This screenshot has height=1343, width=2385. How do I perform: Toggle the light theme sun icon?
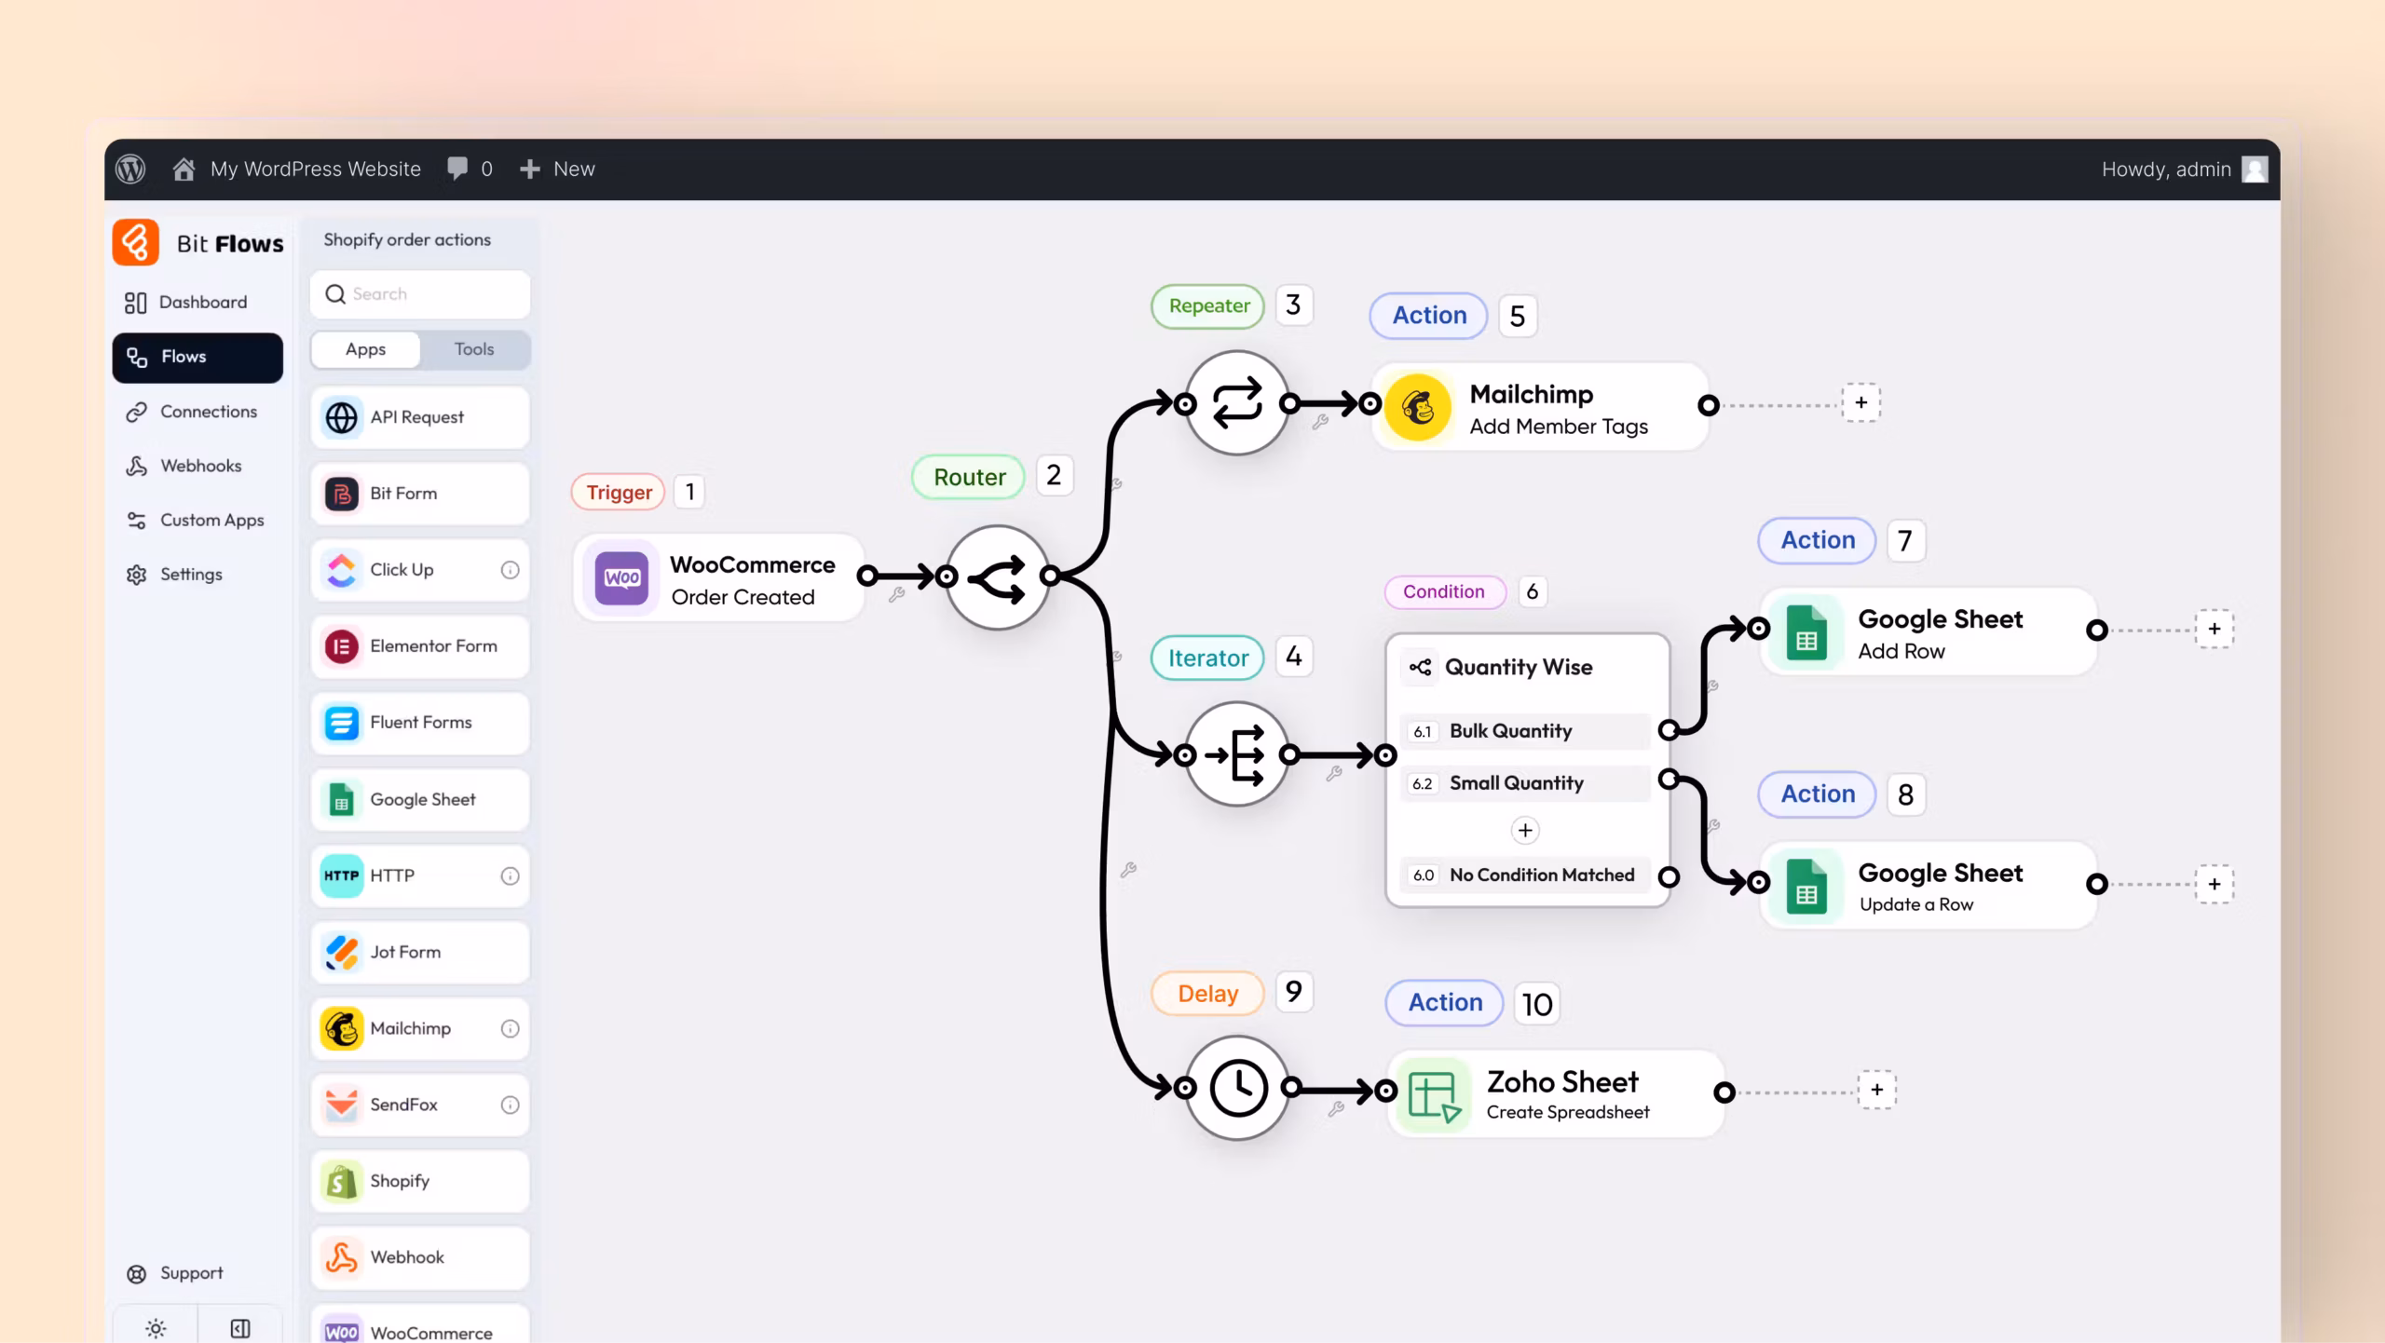click(156, 1328)
